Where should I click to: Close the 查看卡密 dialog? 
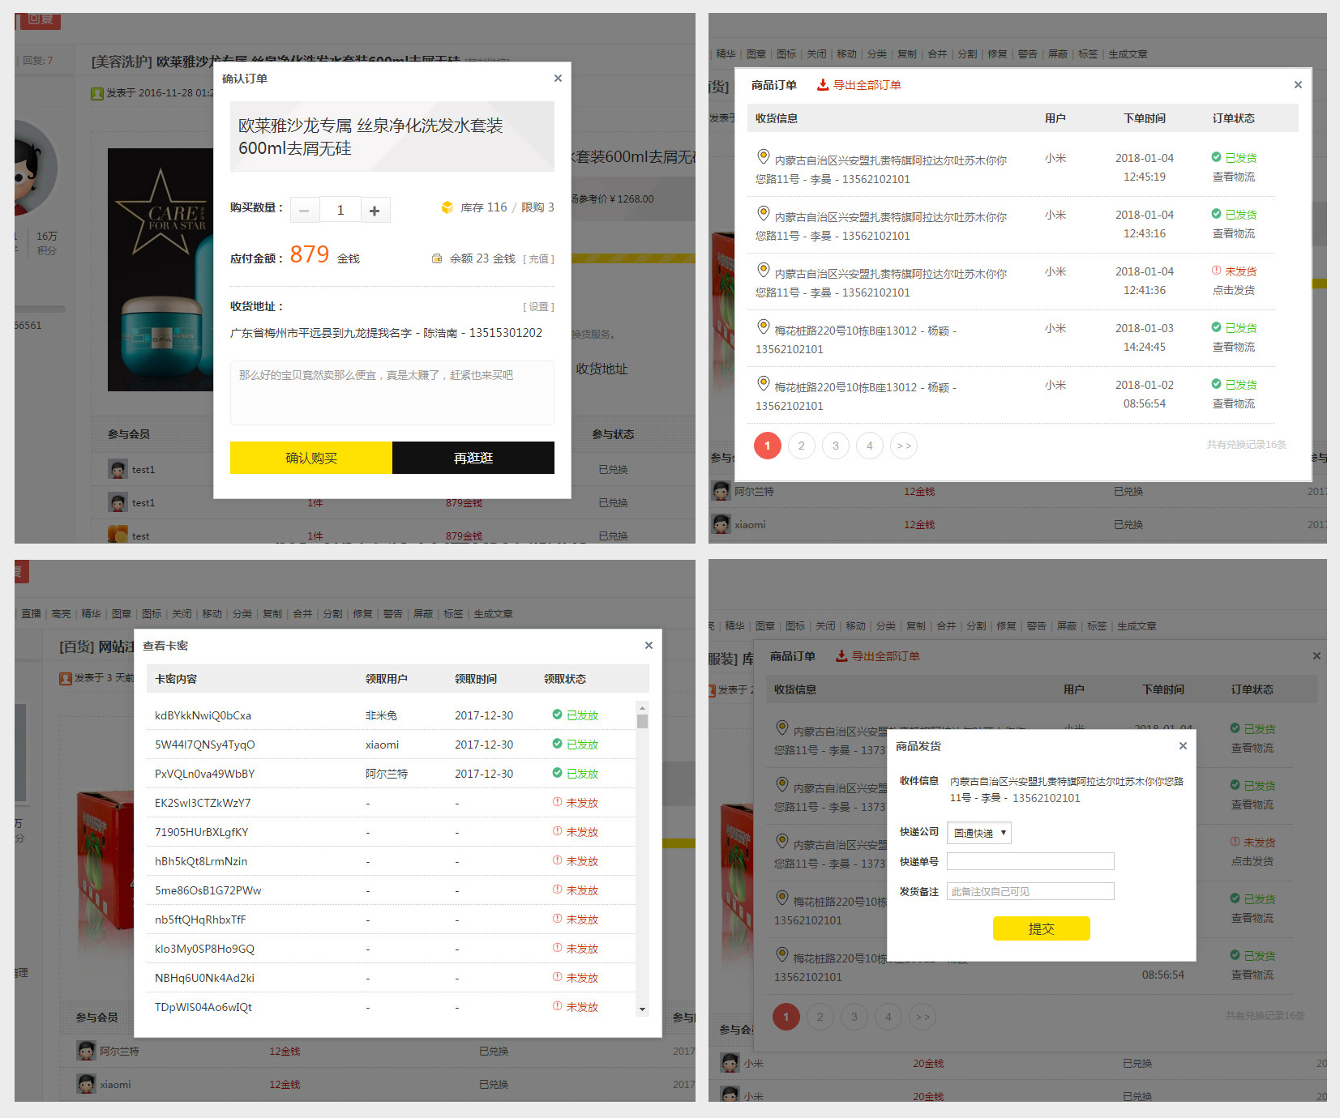click(649, 646)
